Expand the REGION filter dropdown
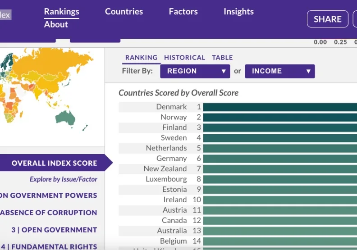Screen dimensions: 357x250 (195, 71)
